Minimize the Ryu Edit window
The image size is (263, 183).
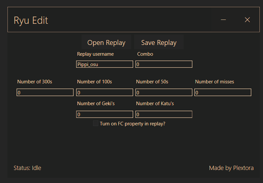pyautogui.click(x=223, y=20)
